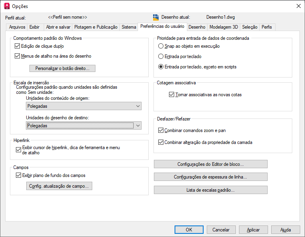This screenshot has width=305, height=237.
Task: Close the Opções dialog window
Action: (299, 6)
